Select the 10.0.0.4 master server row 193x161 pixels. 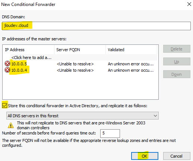point(81,70)
